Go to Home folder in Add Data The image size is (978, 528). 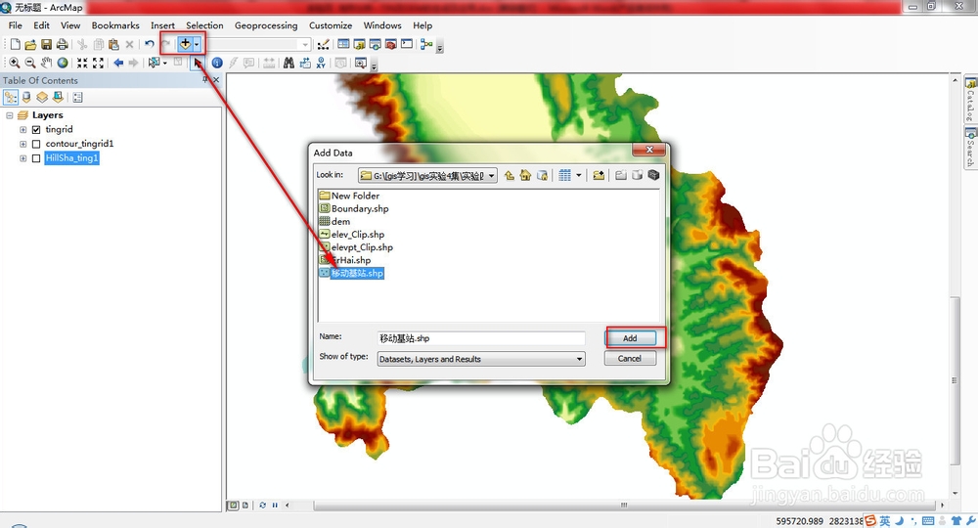(x=525, y=175)
